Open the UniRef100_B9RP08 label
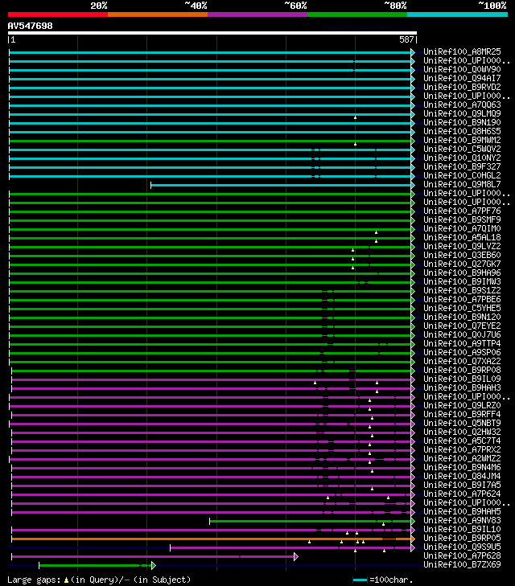515x586 pixels. 462,371
